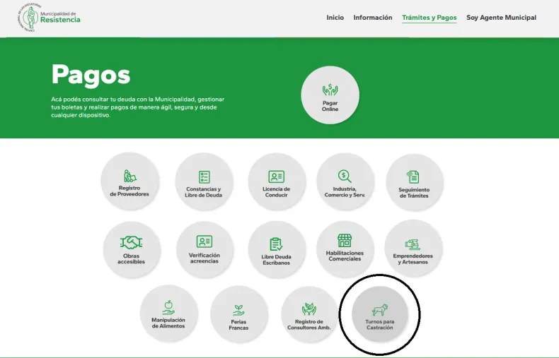
Task: Click the Municipalidad de Resistencia logo
Action: [x=50, y=18]
